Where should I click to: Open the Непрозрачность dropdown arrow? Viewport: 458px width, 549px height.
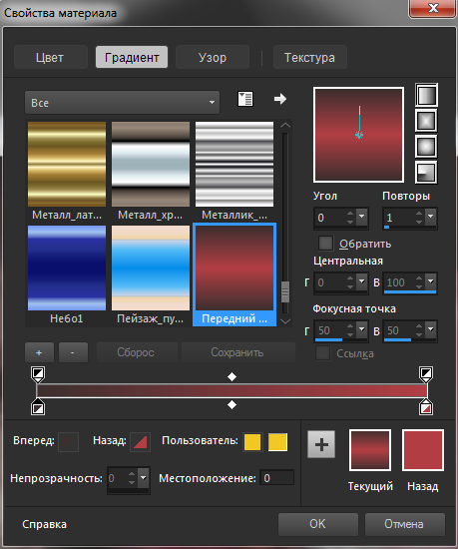(144, 478)
